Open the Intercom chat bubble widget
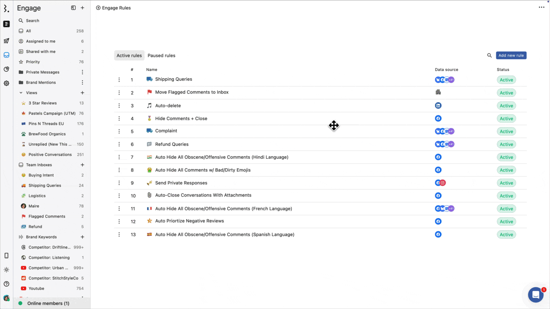The height and width of the screenshot is (309, 550). (535, 295)
